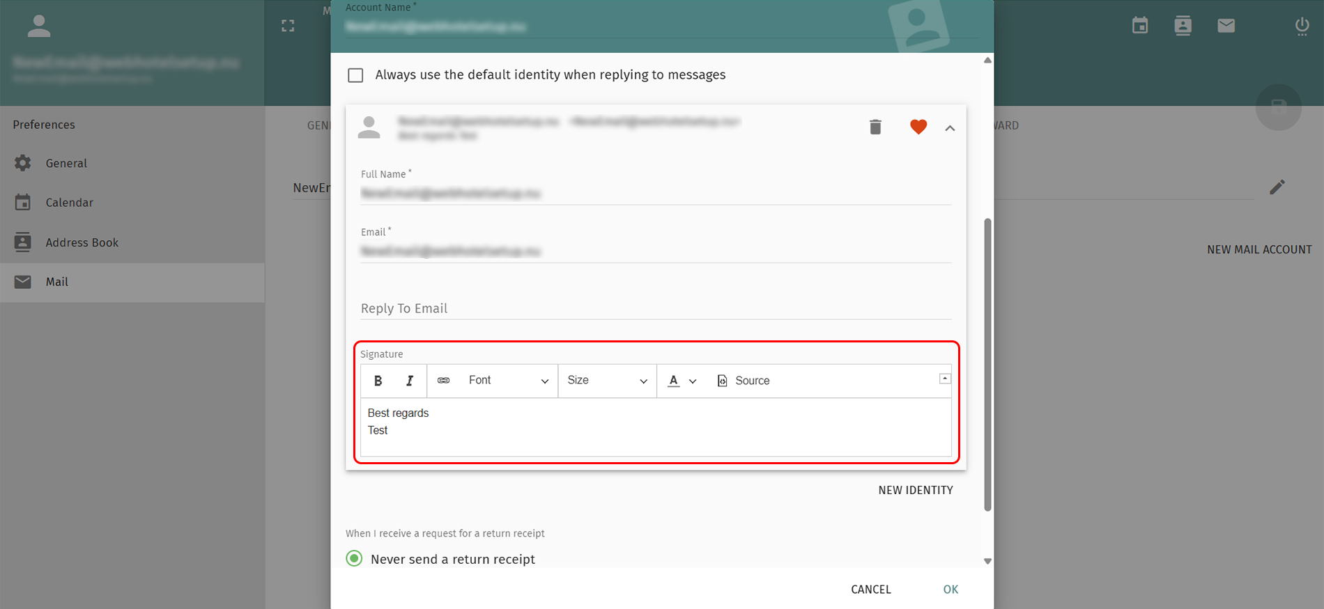Open the text color picker
Image resolution: width=1324 pixels, height=609 pixels.
[x=682, y=381]
